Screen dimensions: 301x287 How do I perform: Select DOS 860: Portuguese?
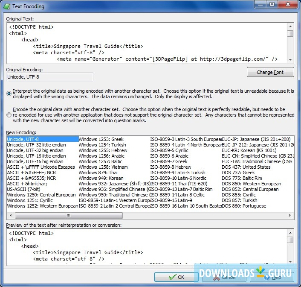(x=244, y=206)
